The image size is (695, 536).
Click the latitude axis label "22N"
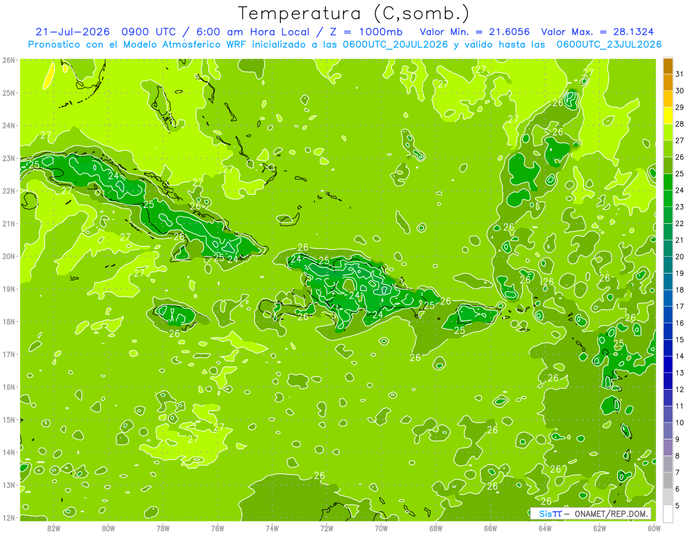click(x=9, y=190)
